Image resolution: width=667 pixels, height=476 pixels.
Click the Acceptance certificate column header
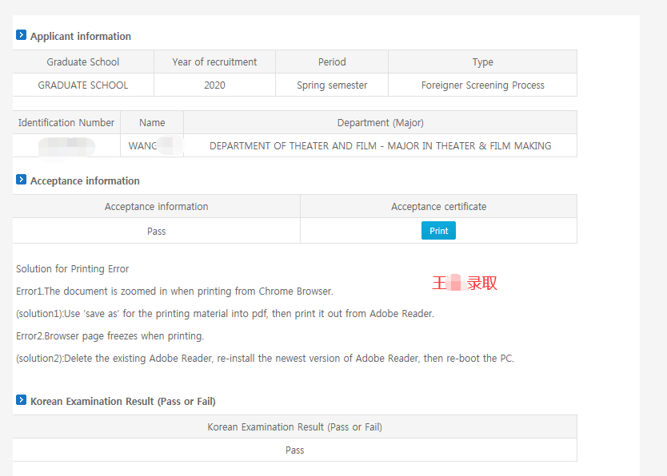pyautogui.click(x=438, y=206)
